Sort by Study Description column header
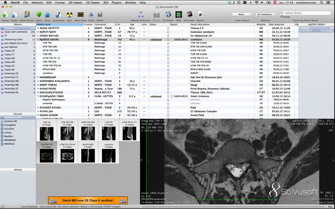This screenshot has width=335, height=209. (x=222, y=24)
